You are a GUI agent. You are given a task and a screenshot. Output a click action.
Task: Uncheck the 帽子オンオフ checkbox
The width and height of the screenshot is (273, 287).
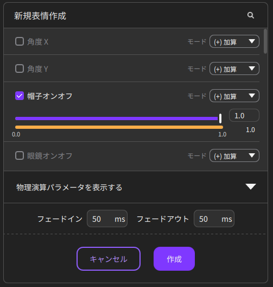click(20, 96)
